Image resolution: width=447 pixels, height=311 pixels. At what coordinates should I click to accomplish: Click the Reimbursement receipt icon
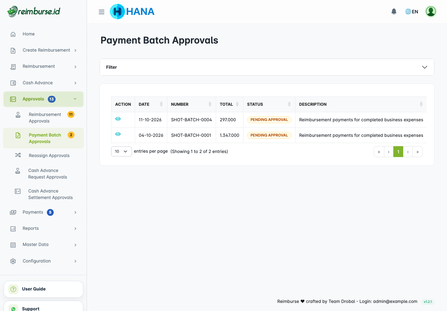(13, 67)
